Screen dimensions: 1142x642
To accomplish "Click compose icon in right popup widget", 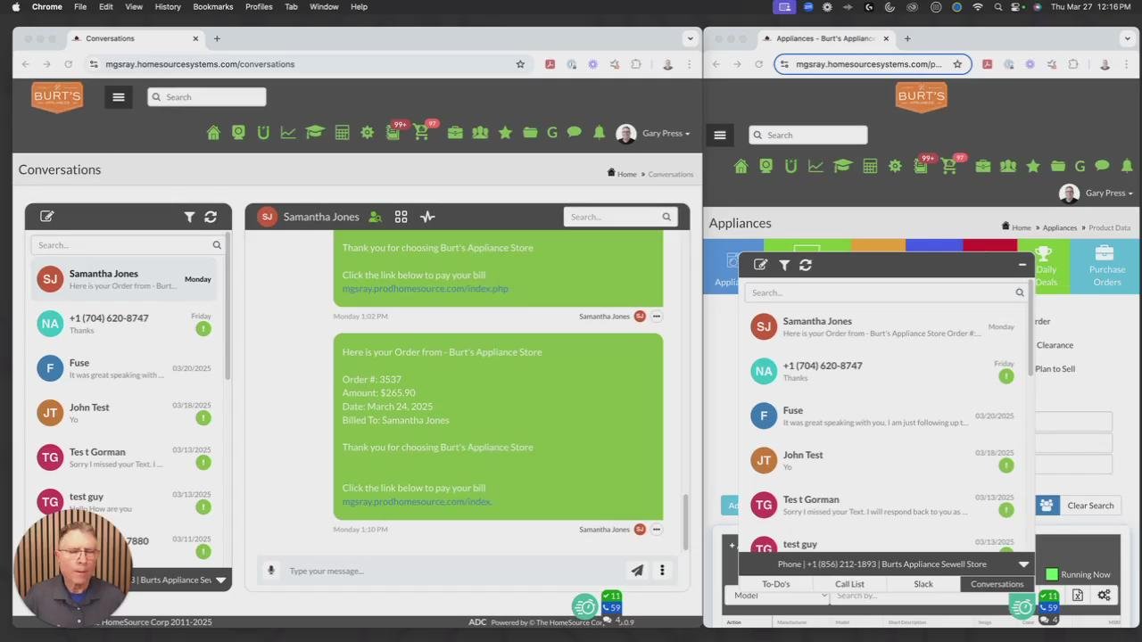I will click(x=760, y=265).
